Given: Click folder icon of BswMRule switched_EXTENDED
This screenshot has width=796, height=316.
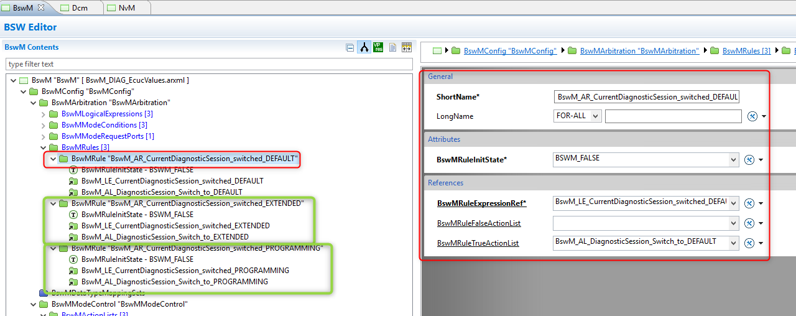Looking at the screenshot, I should click(x=63, y=203).
